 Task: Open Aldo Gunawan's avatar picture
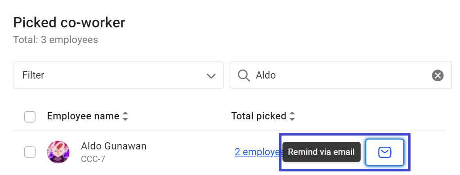pyautogui.click(x=58, y=152)
